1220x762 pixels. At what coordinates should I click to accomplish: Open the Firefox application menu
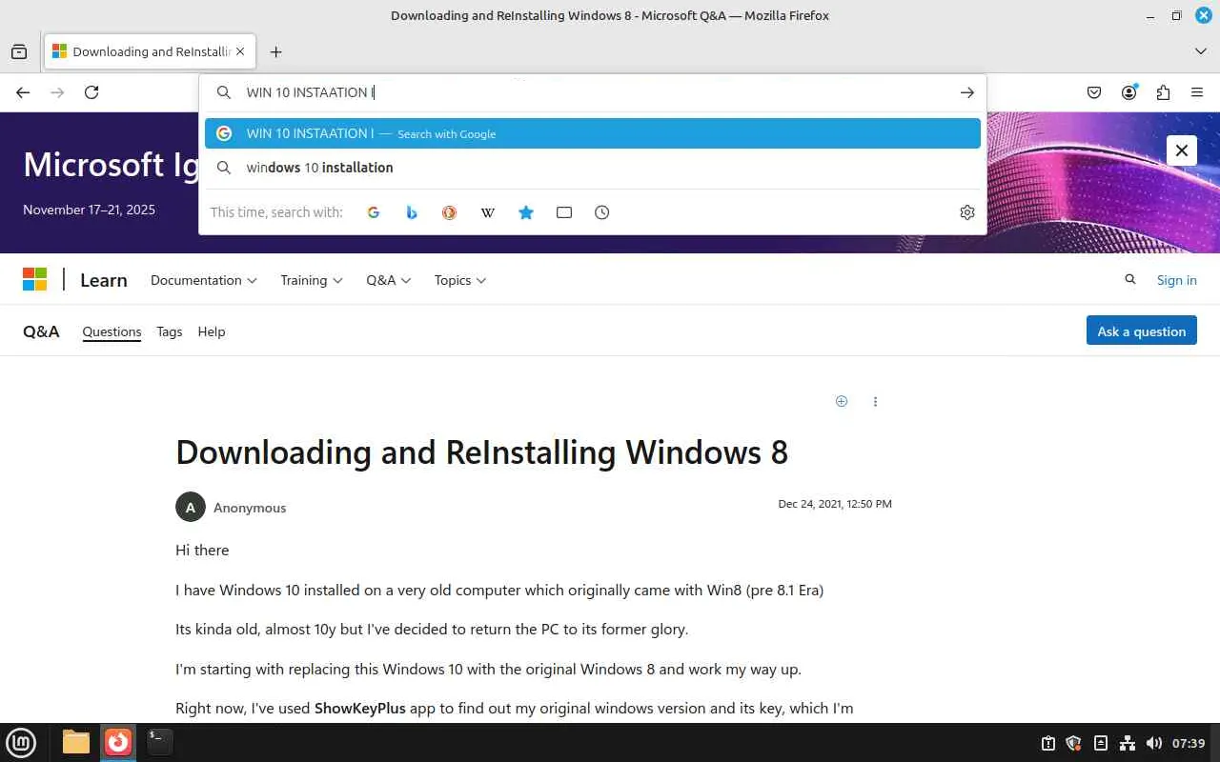(1197, 92)
